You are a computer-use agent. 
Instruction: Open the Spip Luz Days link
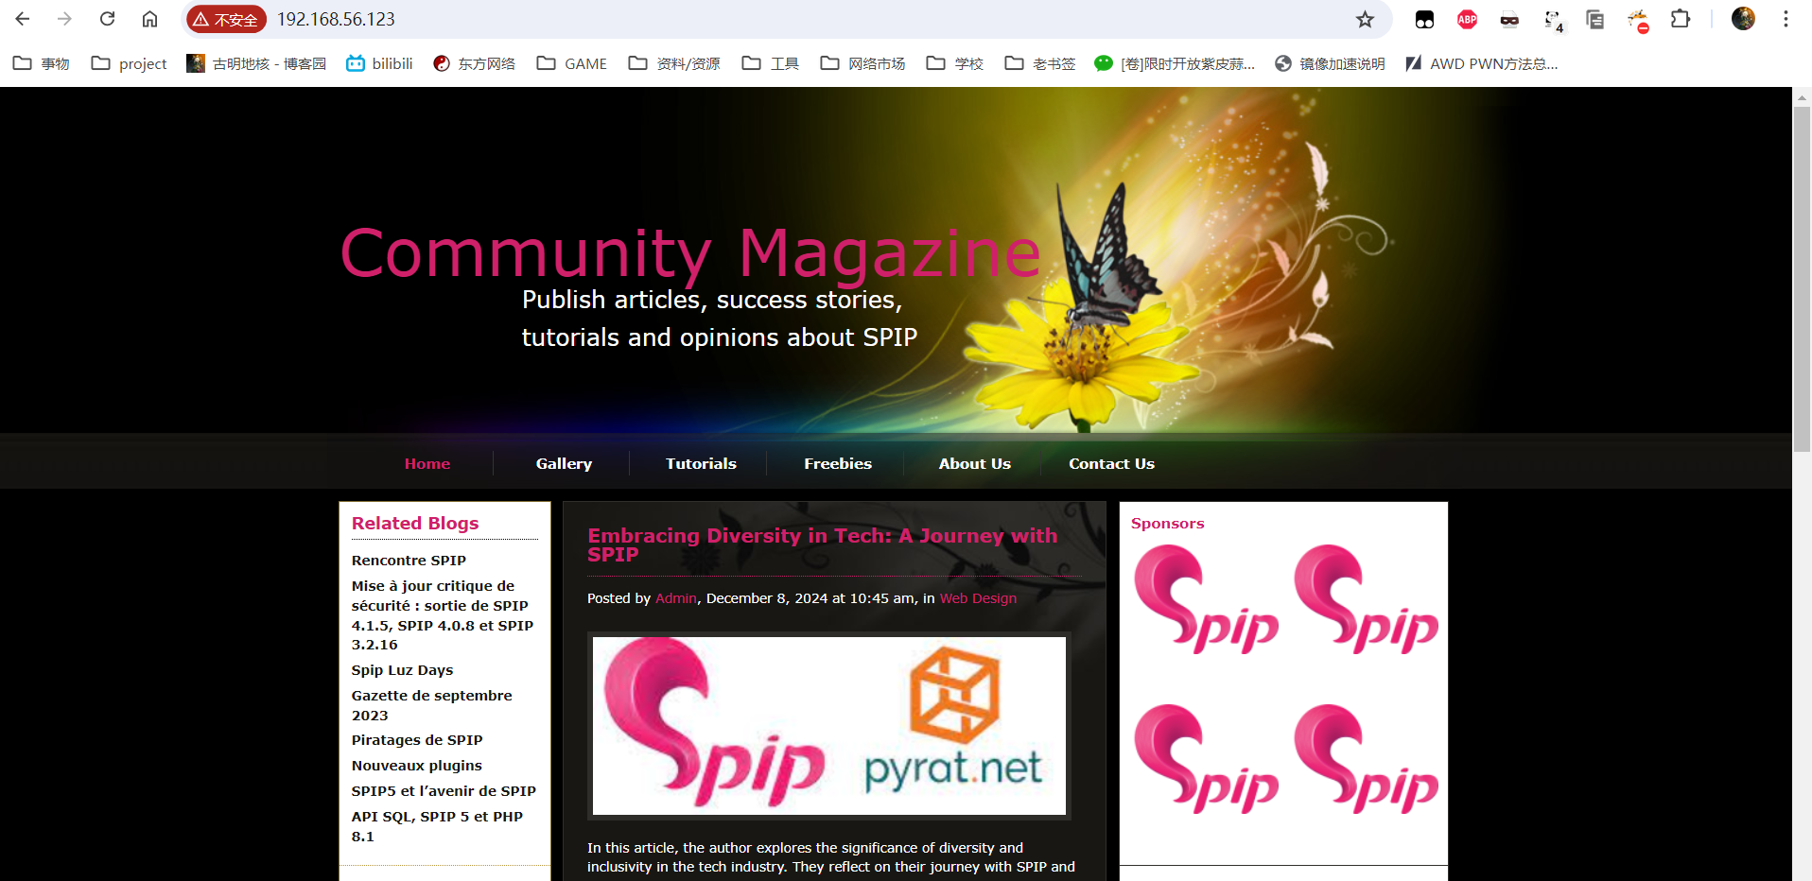[x=402, y=670]
